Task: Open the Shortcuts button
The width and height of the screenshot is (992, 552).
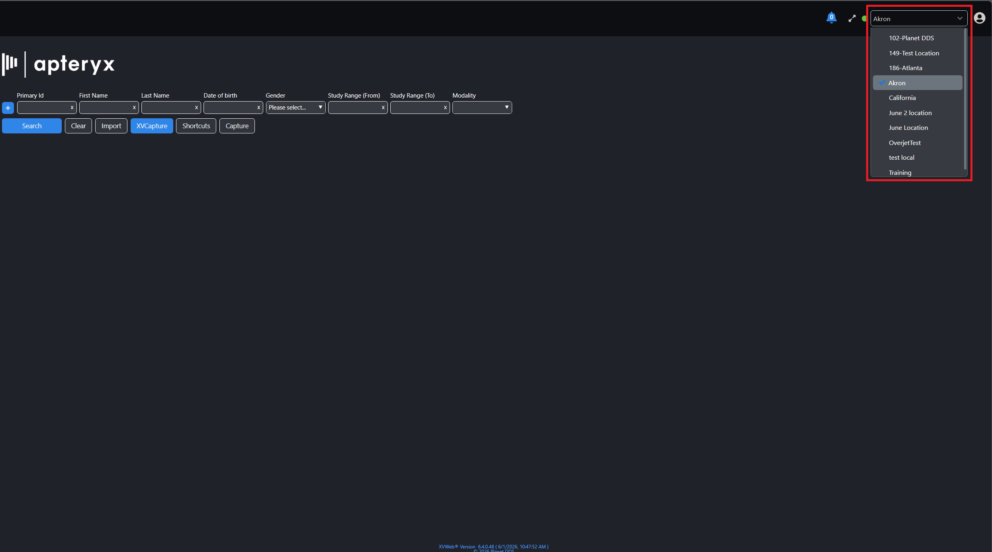Action: tap(196, 126)
